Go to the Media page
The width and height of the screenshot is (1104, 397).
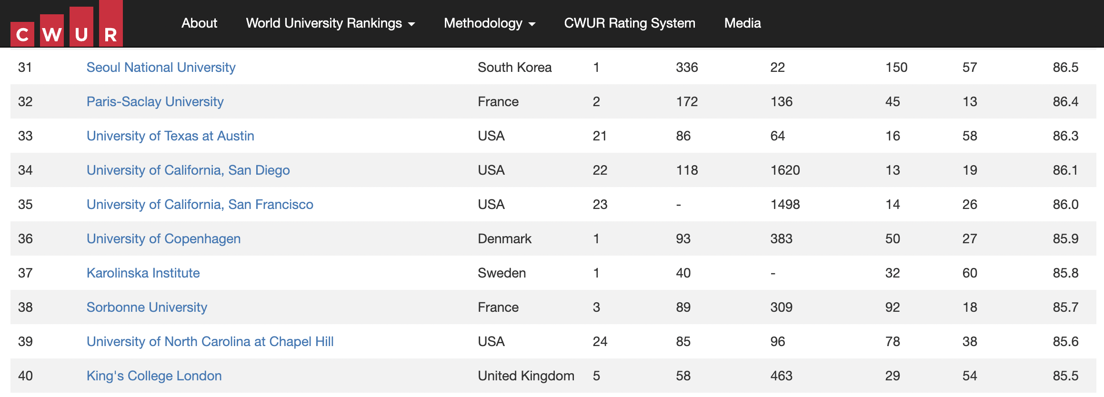pyautogui.click(x=743, y=23)
